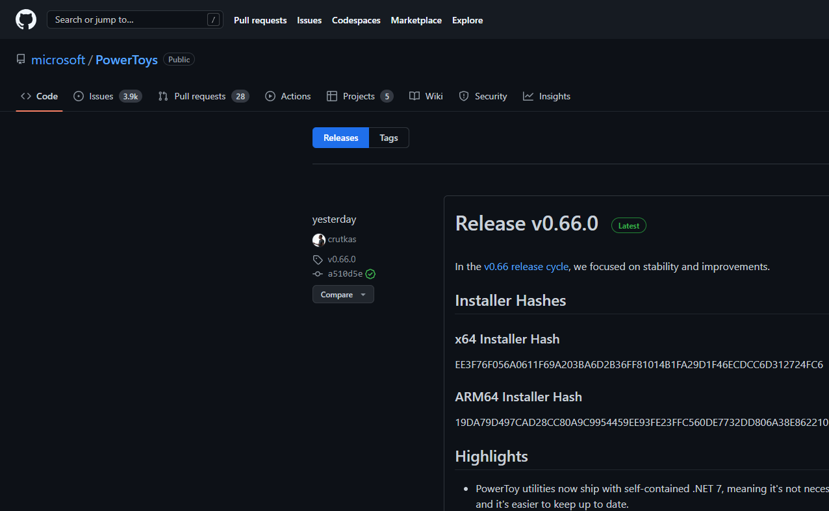Click the 3.9k issues counter
The image size is (829, 511).
click(x=131, y=96)
